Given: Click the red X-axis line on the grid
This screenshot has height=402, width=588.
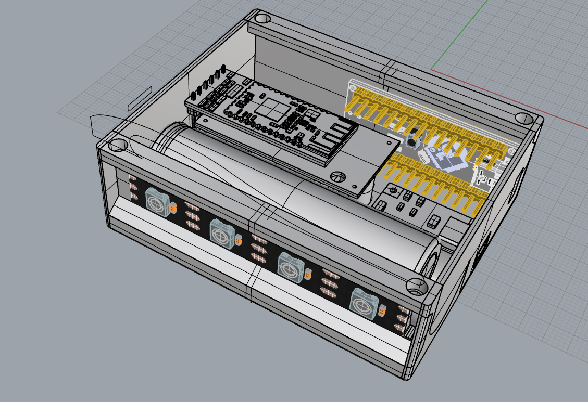Looking at the screenshot, I should [509, 99].
